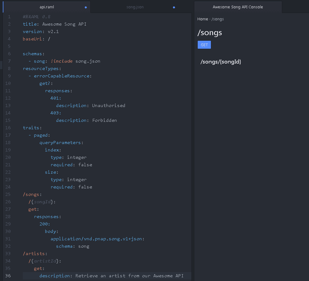309x281 pixels.
Task: Click 'errorCapableResource:' on line 9
Action: tap(63, 76)
